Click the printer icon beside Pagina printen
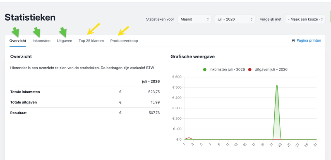331x160 pixels. [x=293, y=40]
